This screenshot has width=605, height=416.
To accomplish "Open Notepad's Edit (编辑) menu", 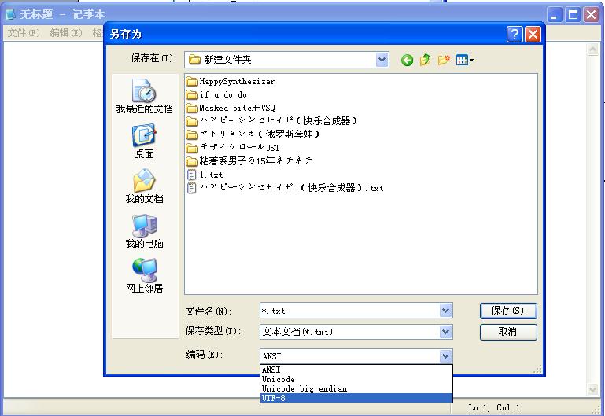I will coord(66,33).
